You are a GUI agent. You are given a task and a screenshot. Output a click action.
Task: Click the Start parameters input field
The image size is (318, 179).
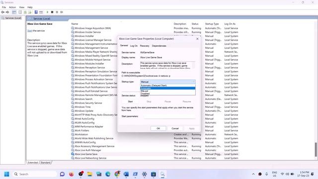(x=169, y=116)
